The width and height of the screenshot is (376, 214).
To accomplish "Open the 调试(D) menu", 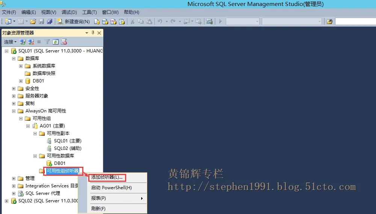I will coord(69,12).
